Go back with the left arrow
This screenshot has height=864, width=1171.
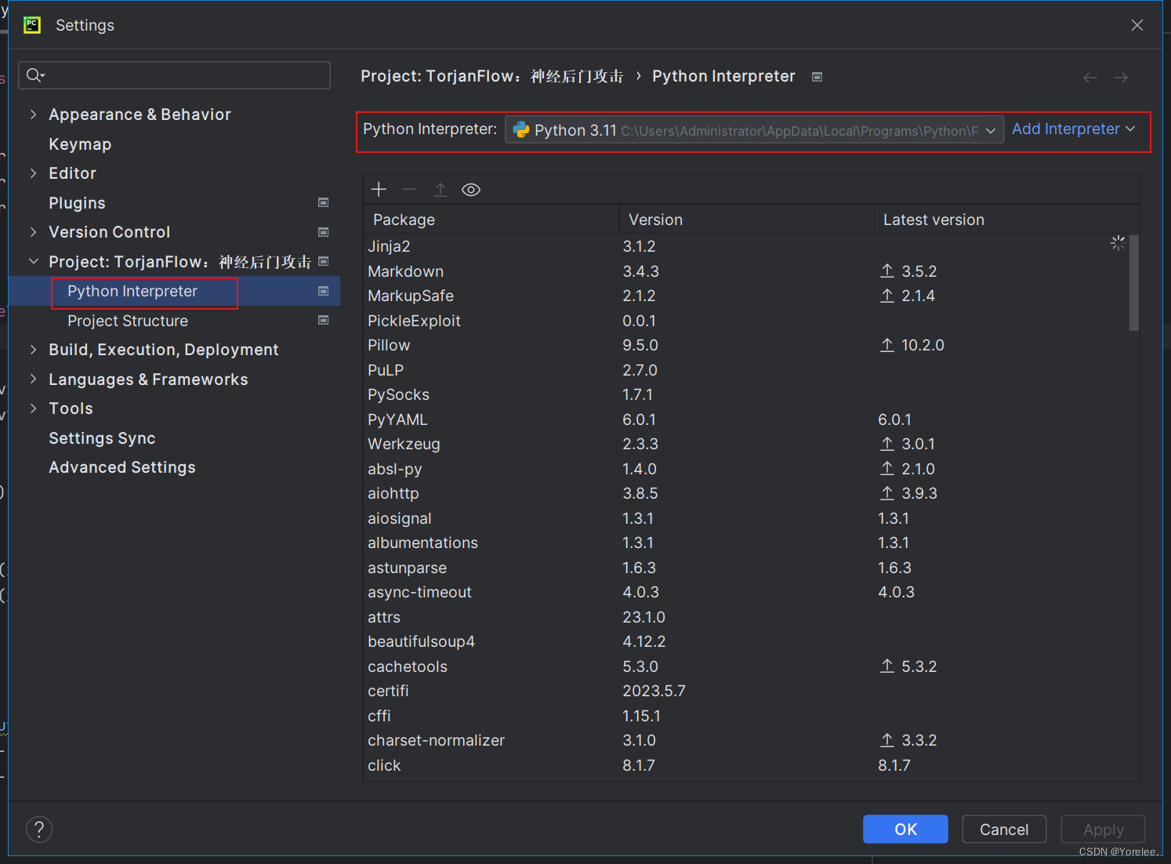point(1089,77)
